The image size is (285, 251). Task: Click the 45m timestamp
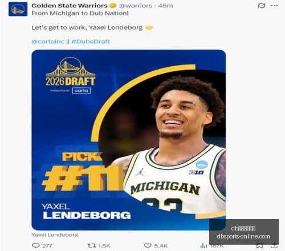(165, 6)
